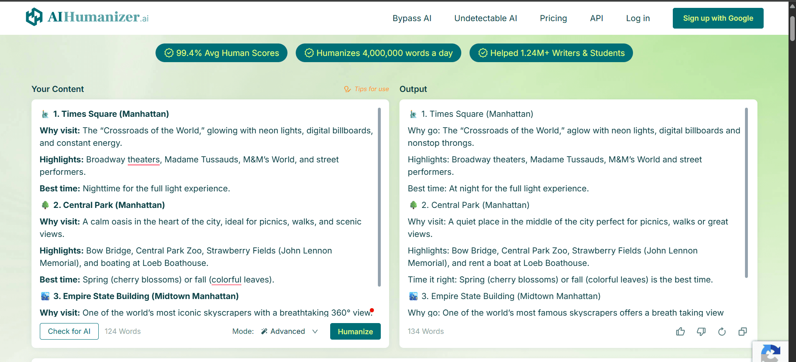The height and width of the screenshot is (362, 796).
Task: Click inside the Your Content text area
Action: click(207, 207)
